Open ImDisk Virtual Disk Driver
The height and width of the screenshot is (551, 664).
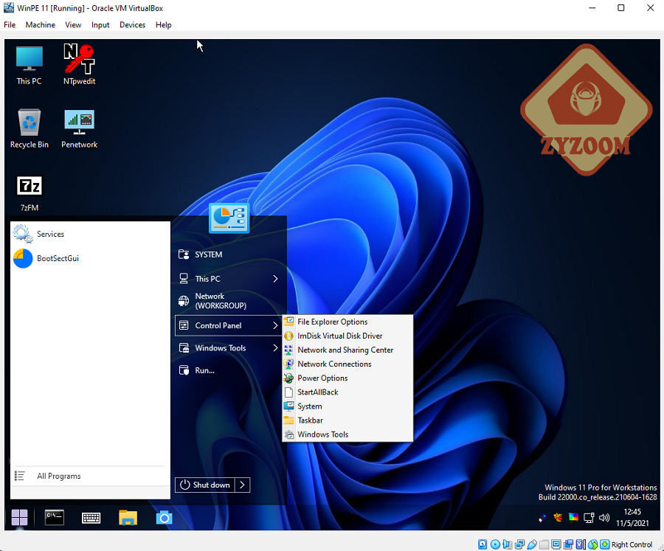[x=347, y=336]
